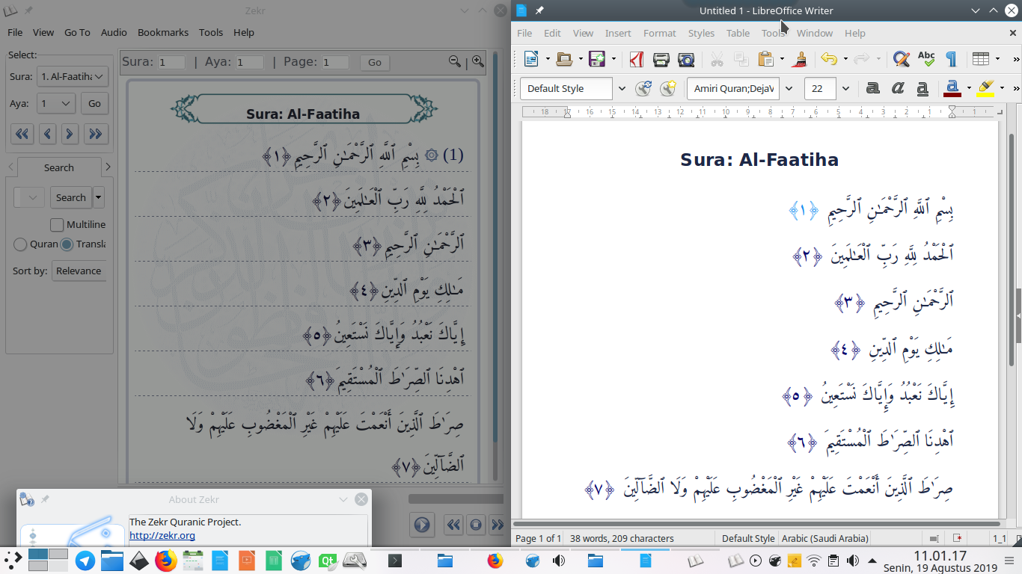
Task: Open Telegram from the taskbar
Action: (x=85, y=560)
